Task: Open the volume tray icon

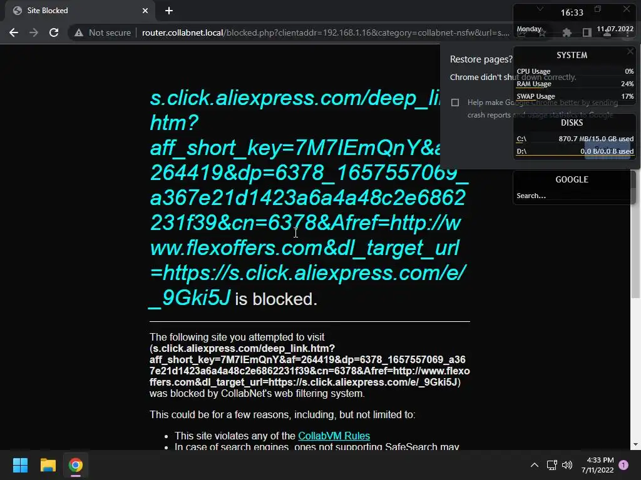Action: (x=567, y=465)
